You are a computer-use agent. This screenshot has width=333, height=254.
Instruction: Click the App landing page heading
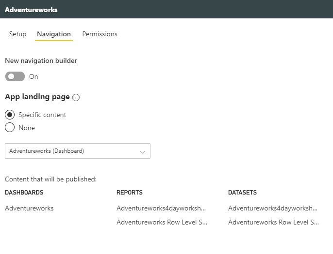pos(37,97)
